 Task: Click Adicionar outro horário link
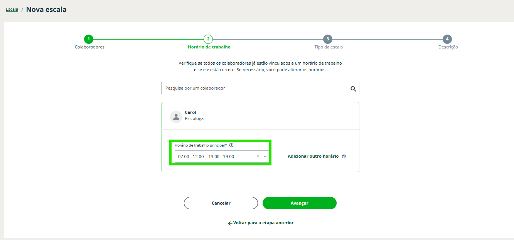313,157
